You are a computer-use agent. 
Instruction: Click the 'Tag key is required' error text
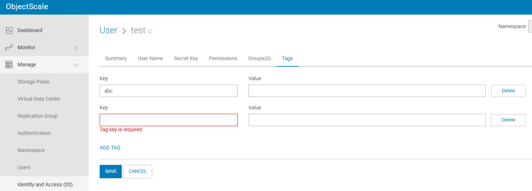coord(121,130)
